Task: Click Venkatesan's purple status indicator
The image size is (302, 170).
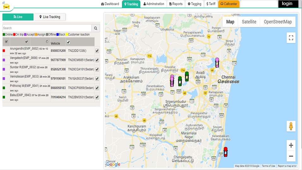Action: pos(4,78)
